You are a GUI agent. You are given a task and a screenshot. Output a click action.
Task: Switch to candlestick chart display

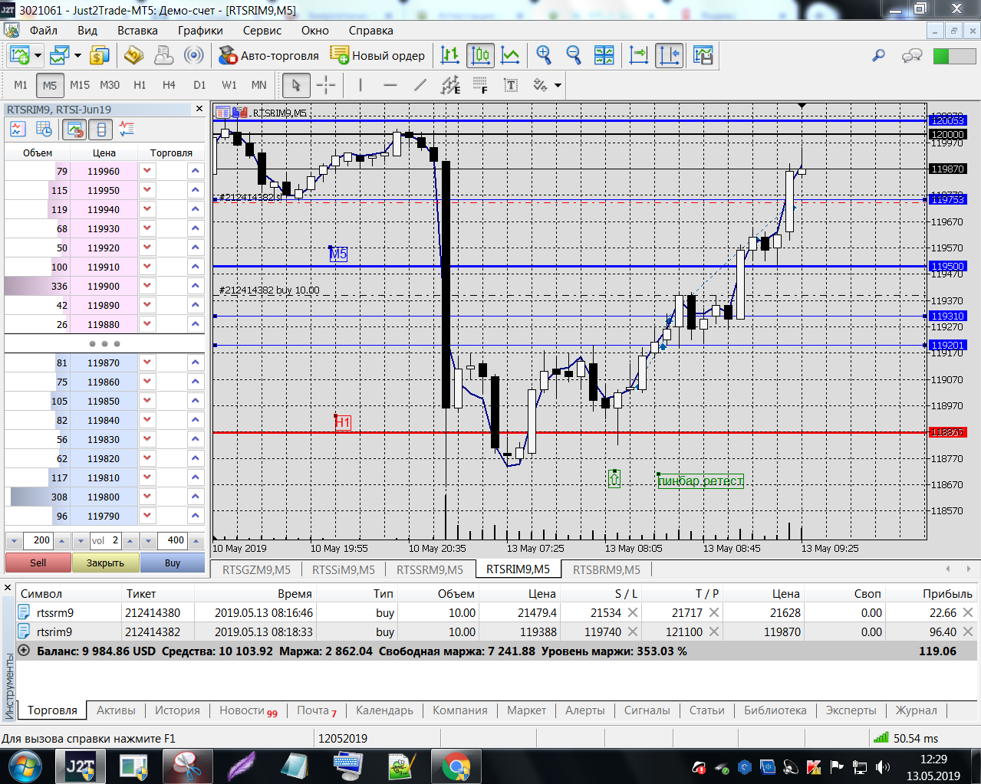click(x=480, y=55)
